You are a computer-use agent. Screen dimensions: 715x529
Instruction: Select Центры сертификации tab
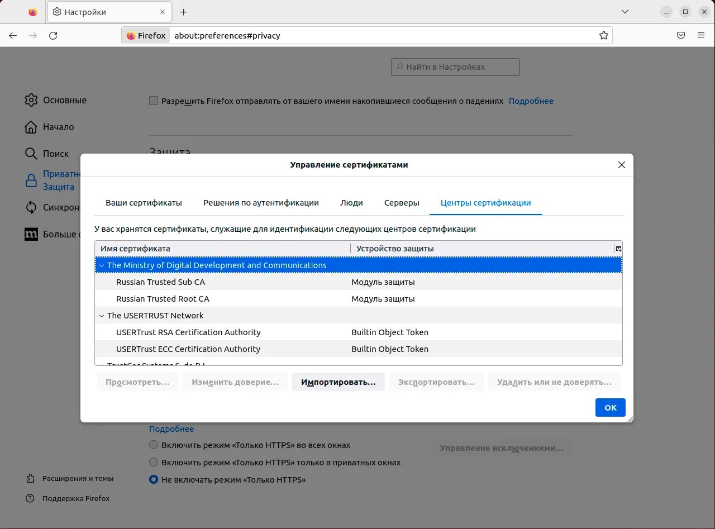[486, 203]
